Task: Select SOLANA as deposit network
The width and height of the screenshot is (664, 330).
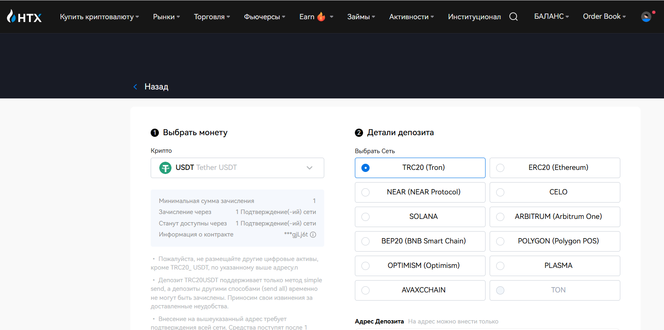Action: pyautogui.click(x=420, y=217)
